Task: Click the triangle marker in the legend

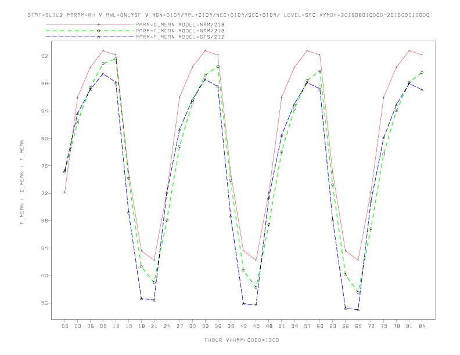Action: tap(99, 37)
